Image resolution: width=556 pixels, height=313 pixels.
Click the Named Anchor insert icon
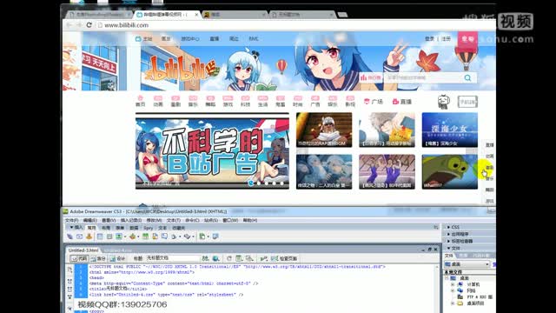tap(89, 236)
